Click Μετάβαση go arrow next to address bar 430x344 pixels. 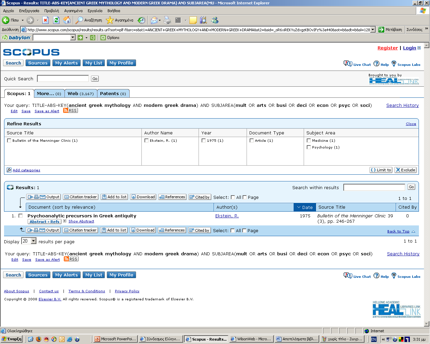(x=381, y=30)
